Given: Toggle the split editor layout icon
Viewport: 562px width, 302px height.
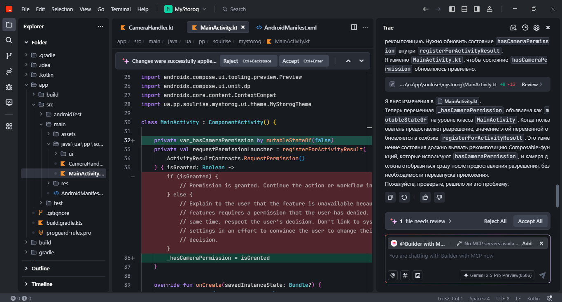Looking at the screenshot, I should pyautogui.click(x=354, y=27).
